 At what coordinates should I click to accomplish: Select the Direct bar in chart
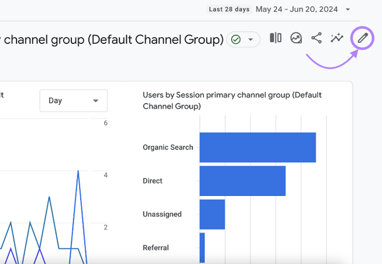(242, 181)
